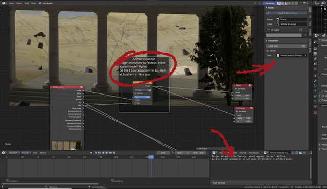Adjust the Label Size slider

pyautogui.click(x=286, y=46)
